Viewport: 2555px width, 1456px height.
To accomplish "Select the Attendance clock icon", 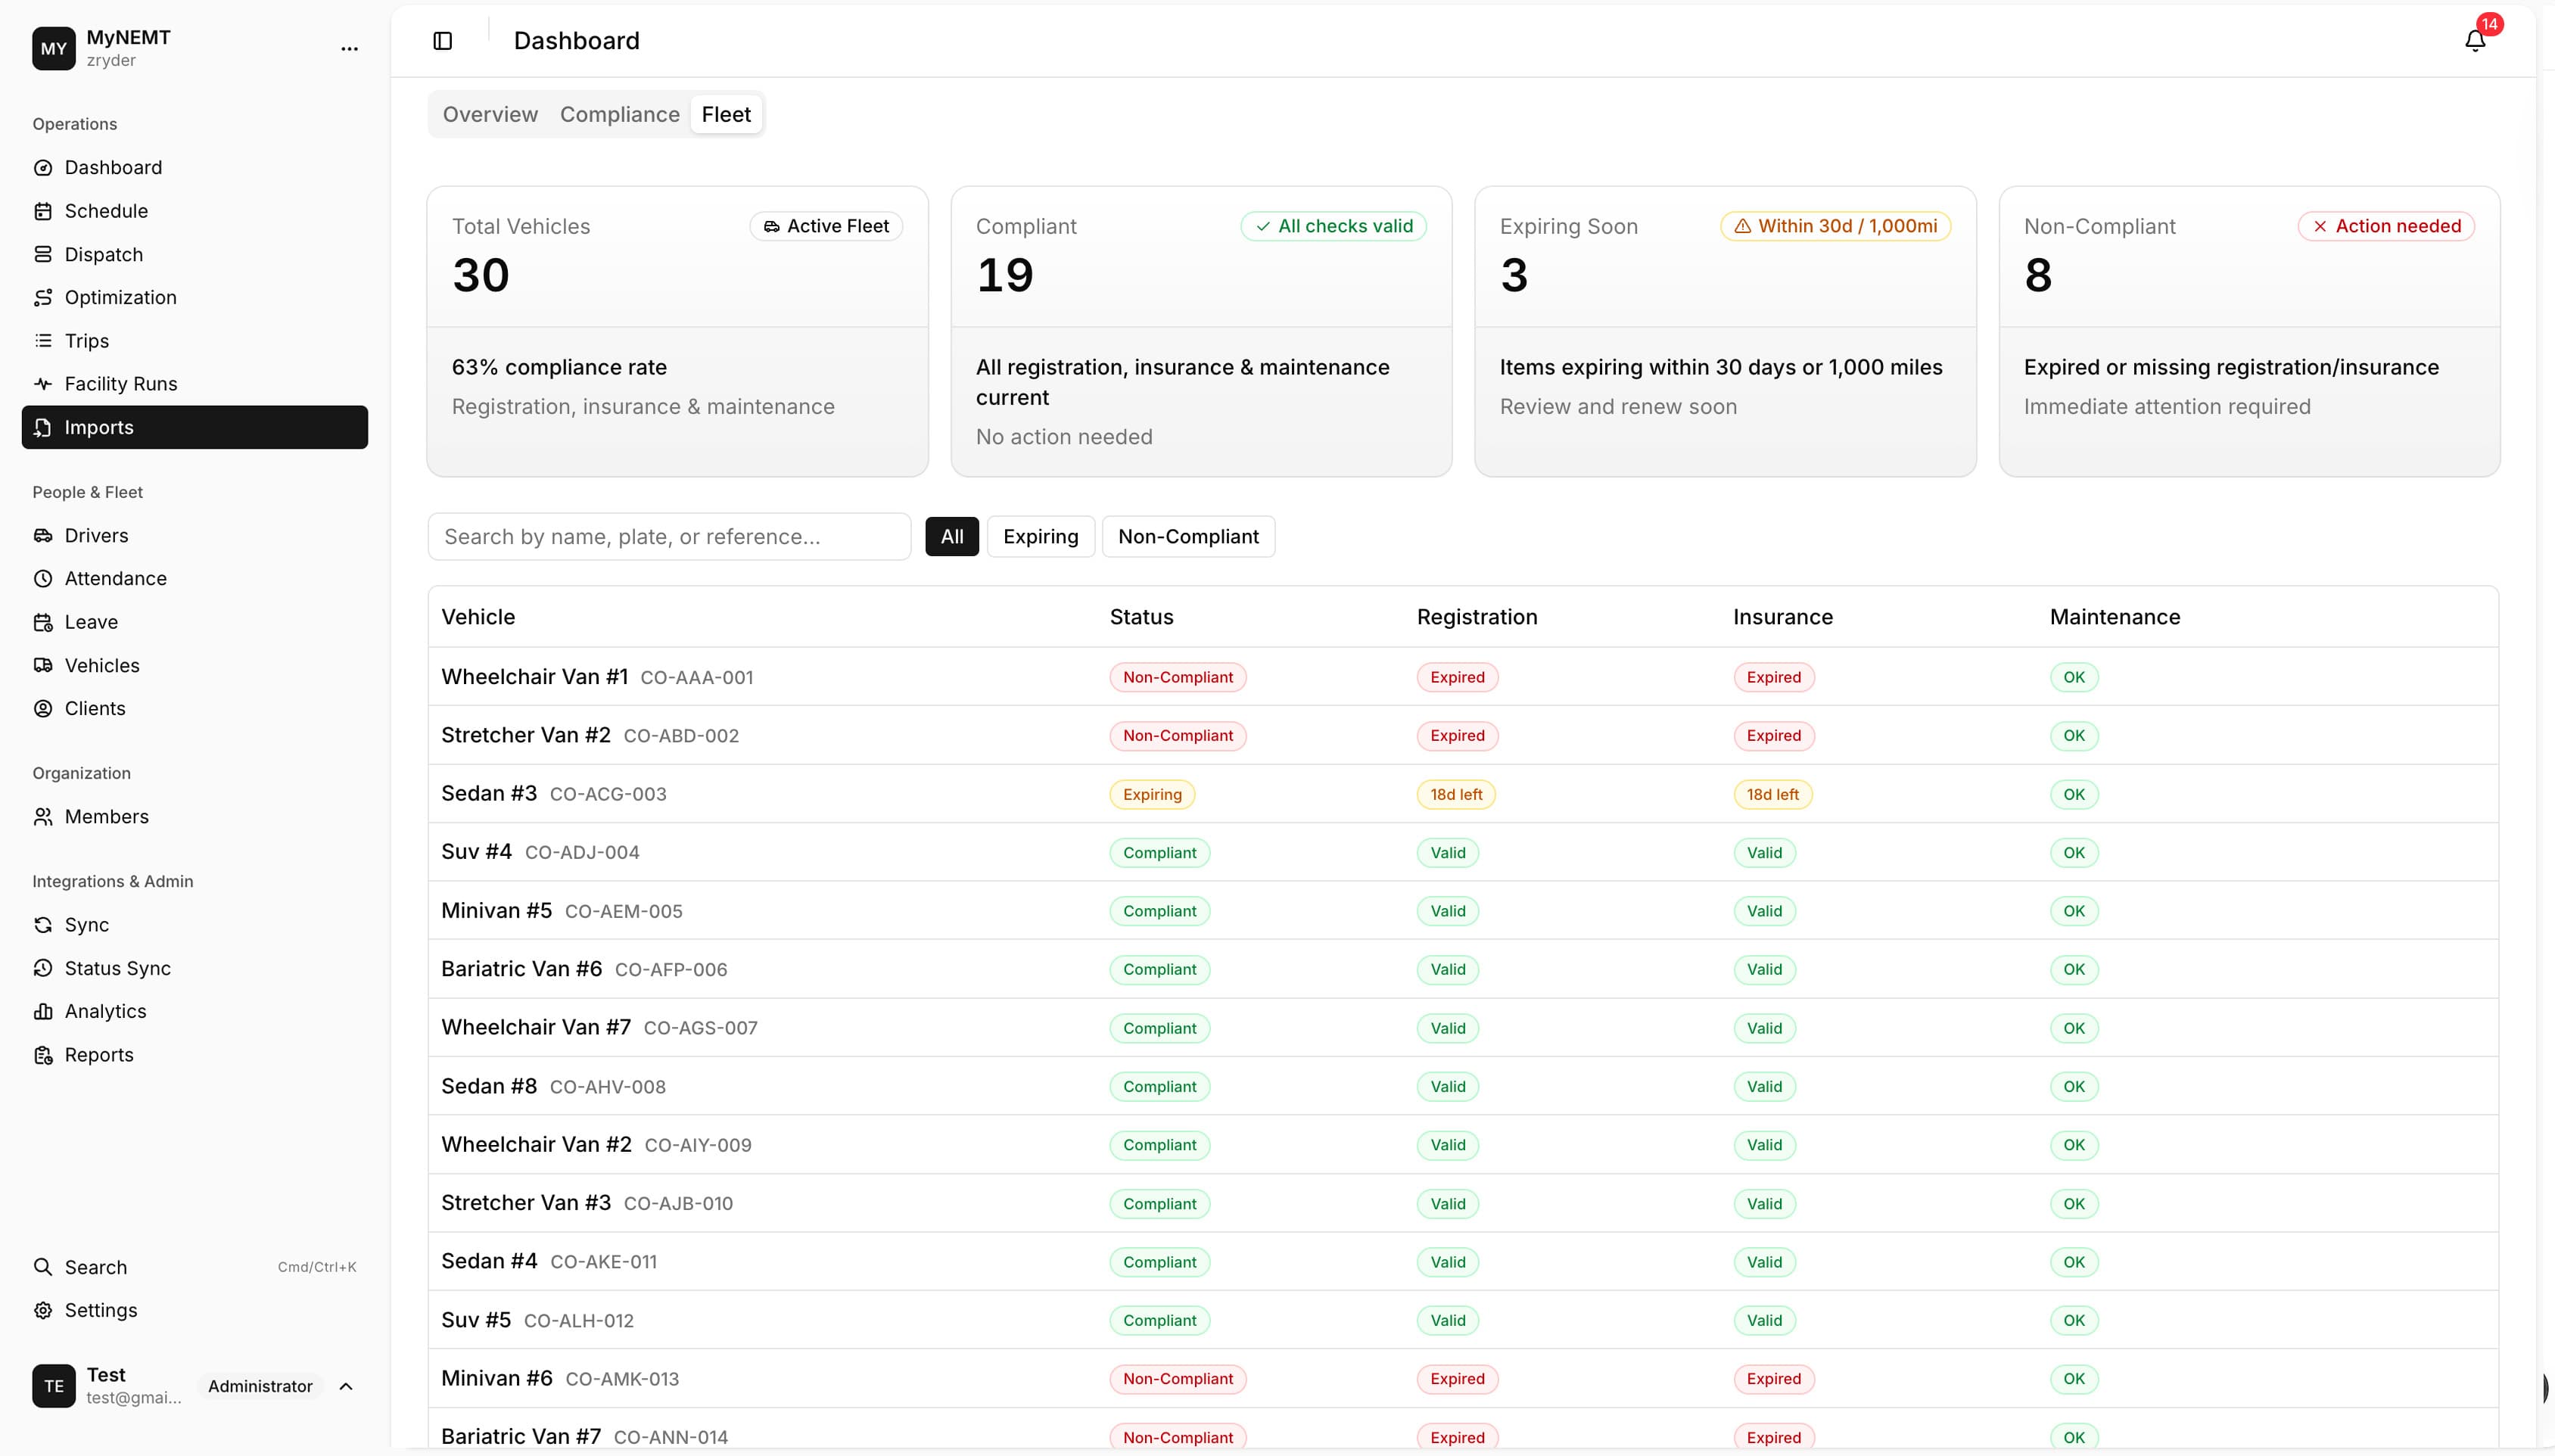I will pyautogui.click(x=44, y=578).
